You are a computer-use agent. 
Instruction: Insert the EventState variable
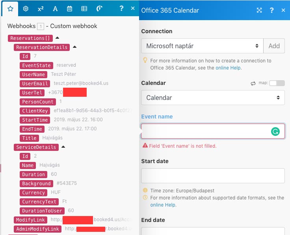pos(36,66)
